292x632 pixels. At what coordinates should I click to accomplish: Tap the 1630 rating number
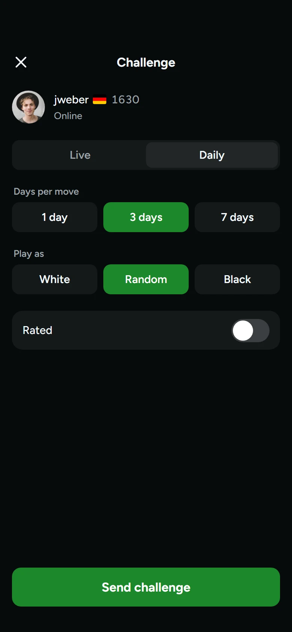[x=125, y=100]
